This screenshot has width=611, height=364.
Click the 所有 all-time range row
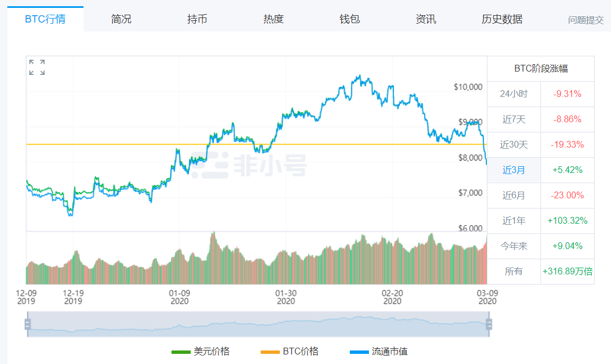pos(513,271)
